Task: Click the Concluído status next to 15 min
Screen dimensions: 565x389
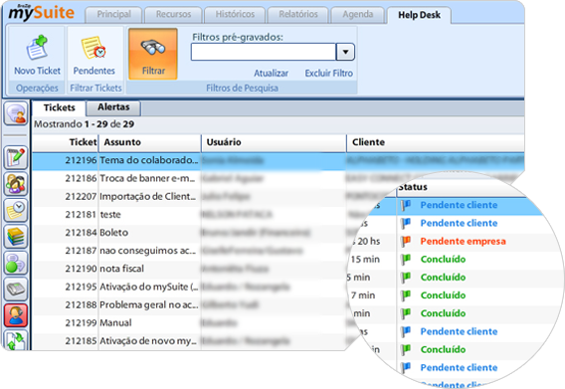Action: point(443,260)
